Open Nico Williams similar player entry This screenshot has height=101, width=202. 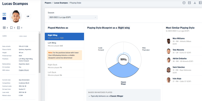pyautogui.click(x=182, y=41)
